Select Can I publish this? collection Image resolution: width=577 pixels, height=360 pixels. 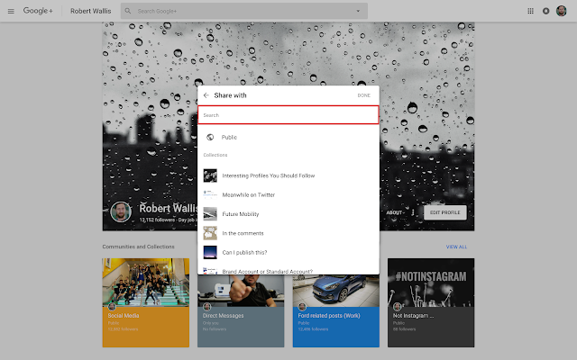[x=288, y=252]
